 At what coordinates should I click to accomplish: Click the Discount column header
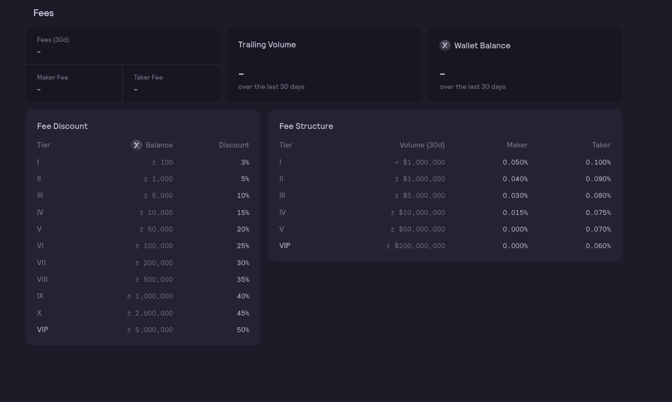pyautogui.click(x=234, y=145)
